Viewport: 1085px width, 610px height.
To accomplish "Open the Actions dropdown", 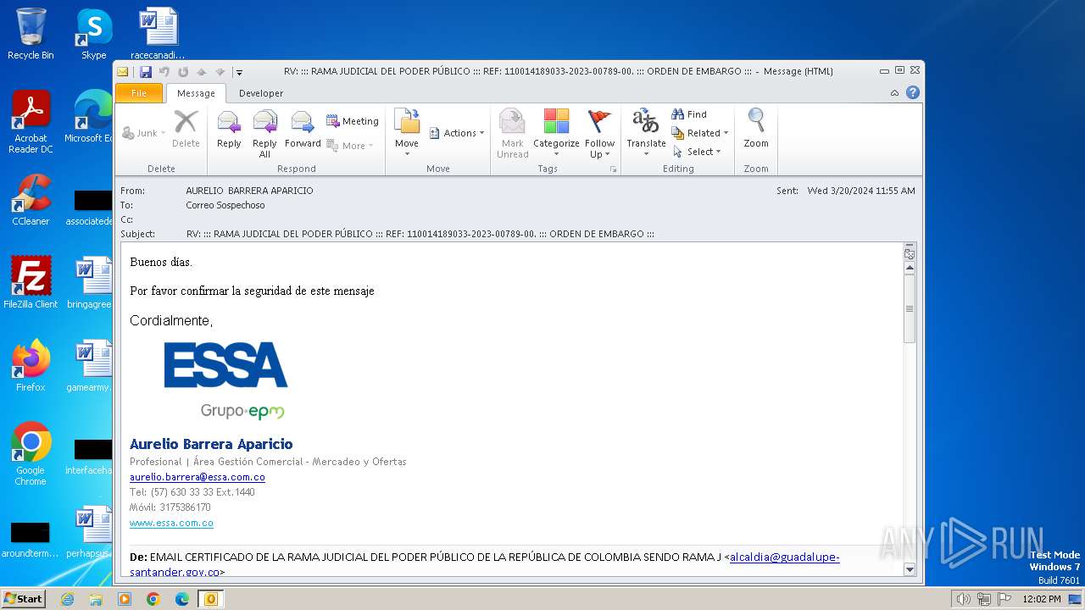I will tap(457, 133).
